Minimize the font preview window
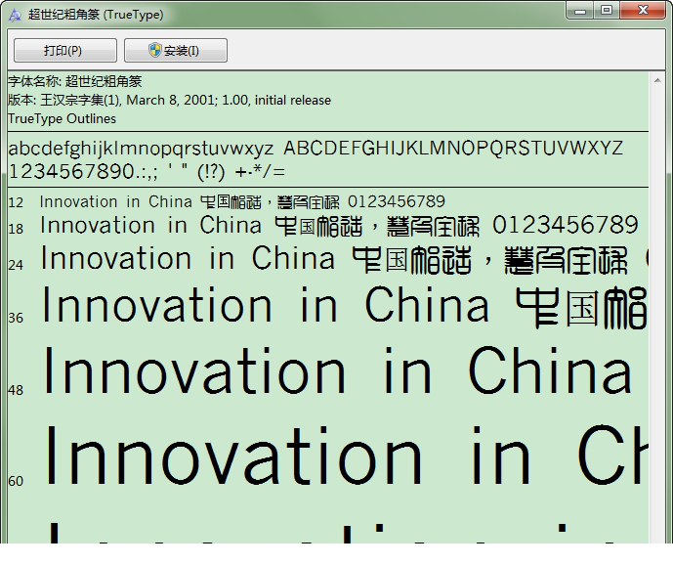 tap(580, 11)
